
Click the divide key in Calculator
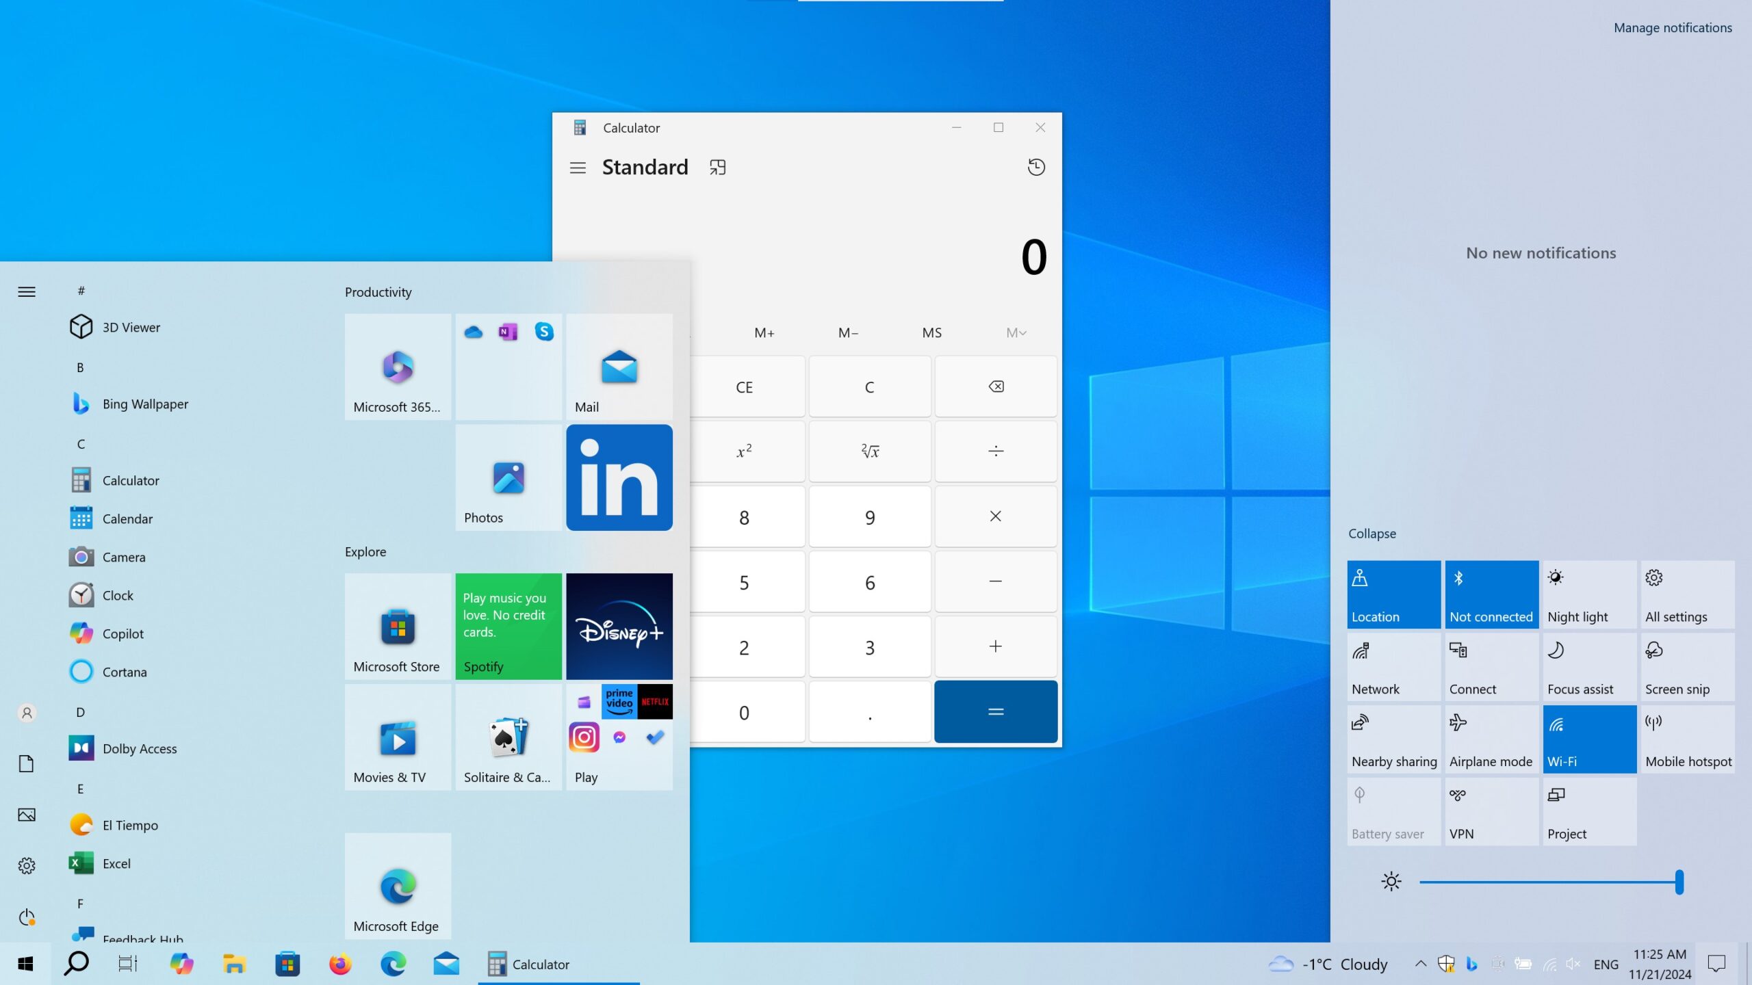(x=996, y=451)
